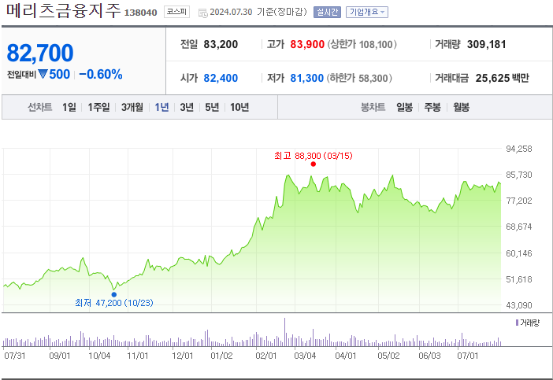Click the 77,202 y-axis label
Image resolution: width=553 pixels, height=380 pixels.
tap(519, 201)
